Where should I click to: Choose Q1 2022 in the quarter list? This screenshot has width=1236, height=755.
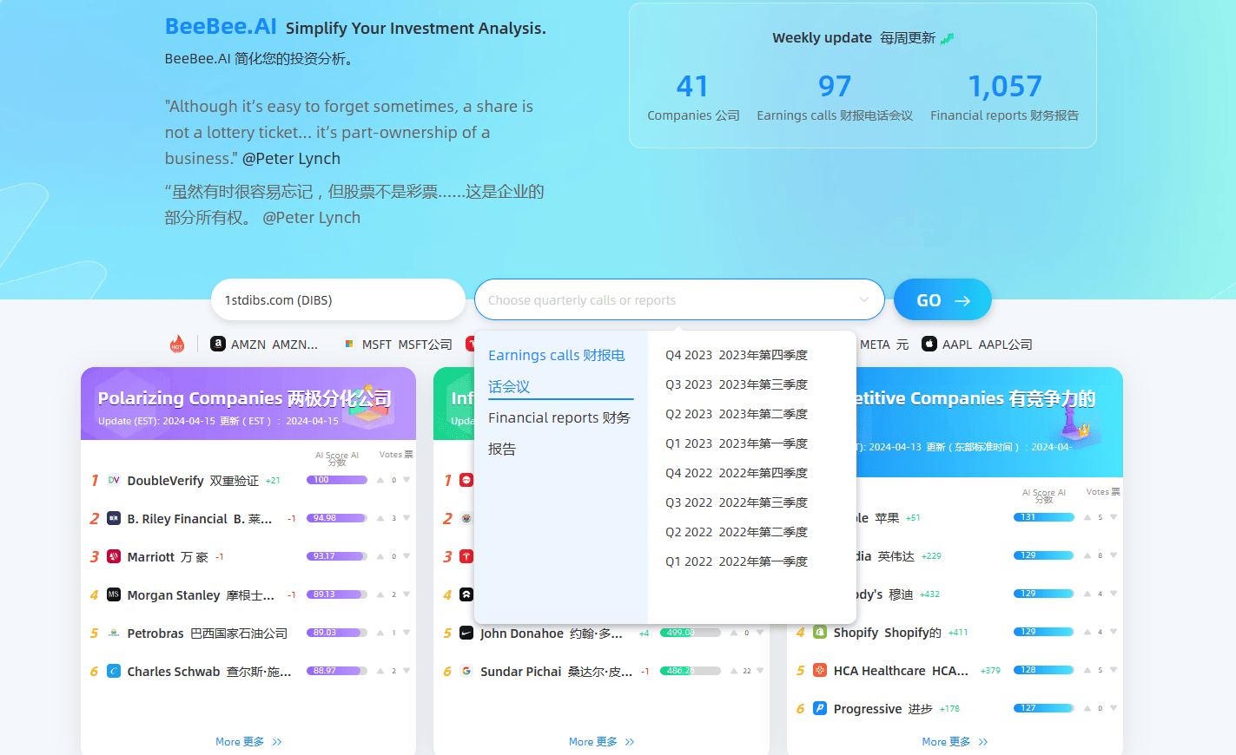click(x=736, y=561)
